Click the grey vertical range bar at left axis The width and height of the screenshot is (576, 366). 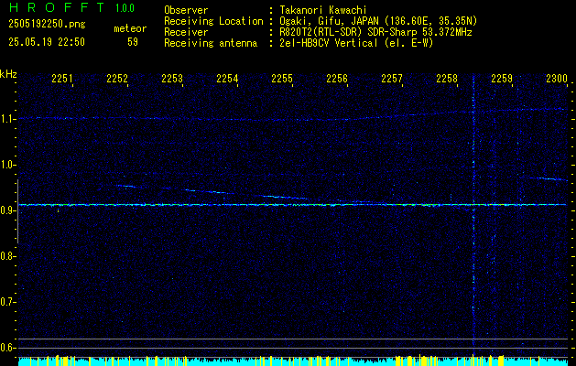(17, 211)
